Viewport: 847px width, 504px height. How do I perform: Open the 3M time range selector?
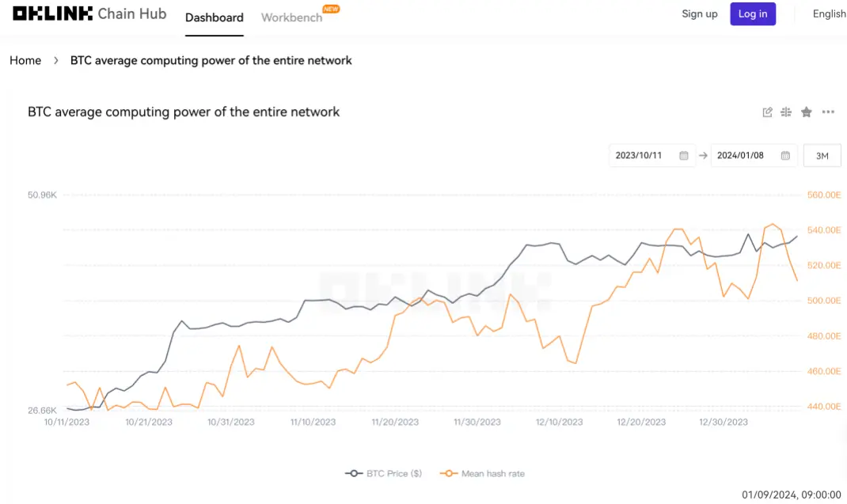point(822,156)
